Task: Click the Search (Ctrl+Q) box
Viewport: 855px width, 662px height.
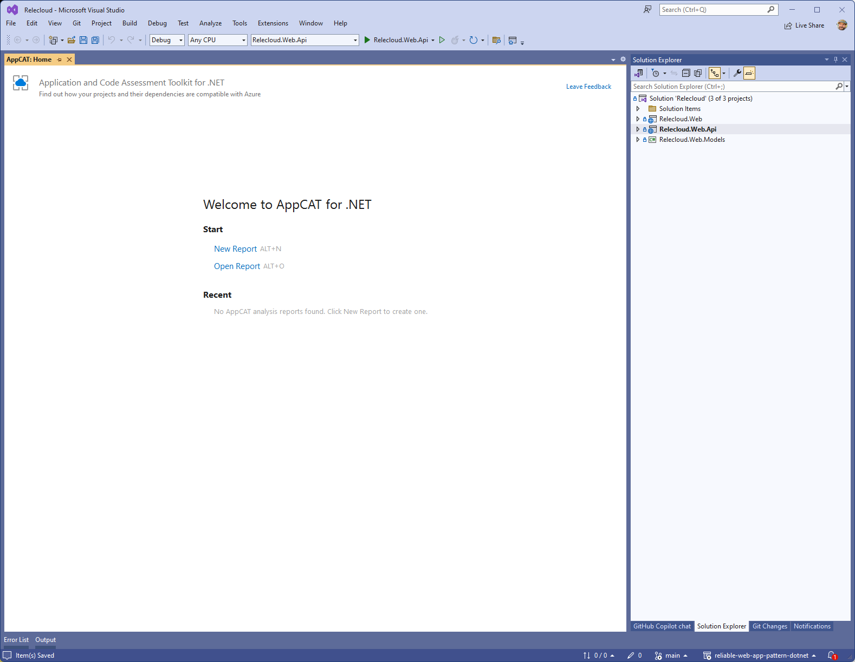Action: [x=718, y=10]
